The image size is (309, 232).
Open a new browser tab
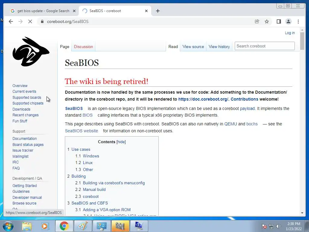click(158, 11)
